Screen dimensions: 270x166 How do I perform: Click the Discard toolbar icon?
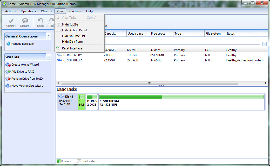(x=25, y=21)
